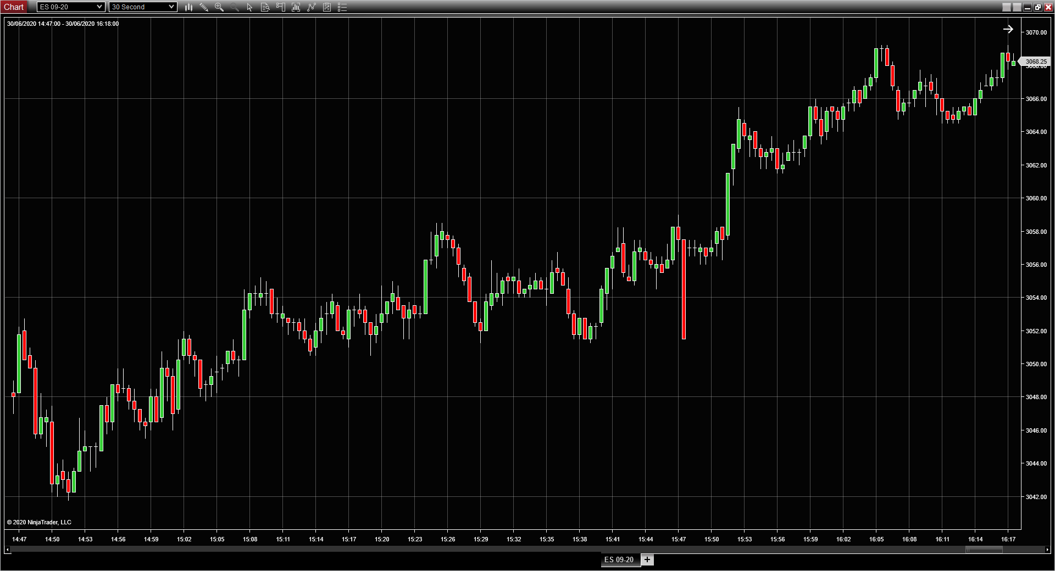Click the chart date range text
The width and height of the screenshot is (1055, 571).
[63, 24]
